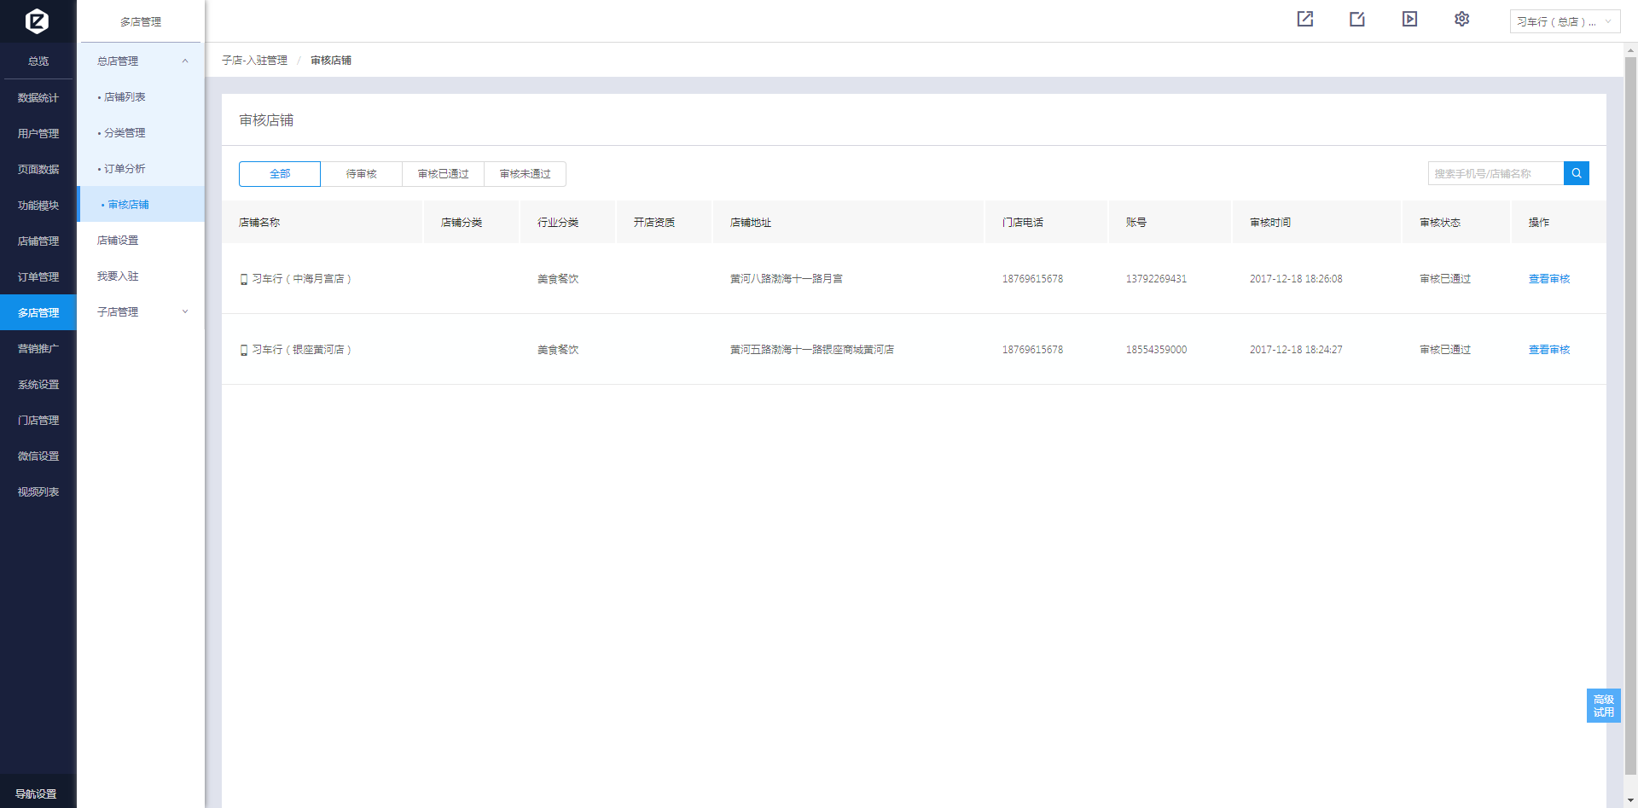
Task: Click phone icon beside 习车行（中海月宫店）
Action: 244,279
